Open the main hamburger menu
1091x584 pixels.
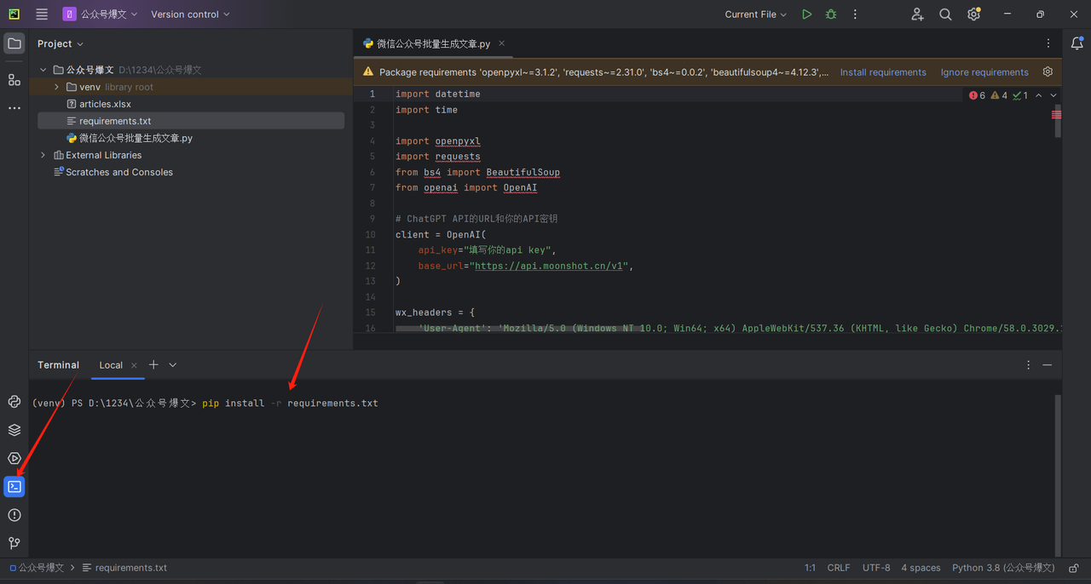[x=42, y=14]
